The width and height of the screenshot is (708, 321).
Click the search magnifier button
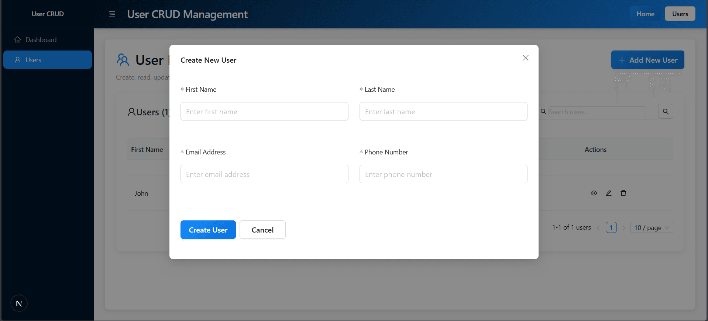point(666,112)
